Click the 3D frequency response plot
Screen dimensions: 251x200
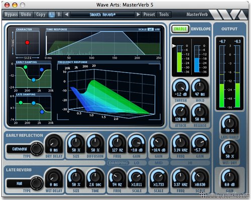[x=109, y=91]
